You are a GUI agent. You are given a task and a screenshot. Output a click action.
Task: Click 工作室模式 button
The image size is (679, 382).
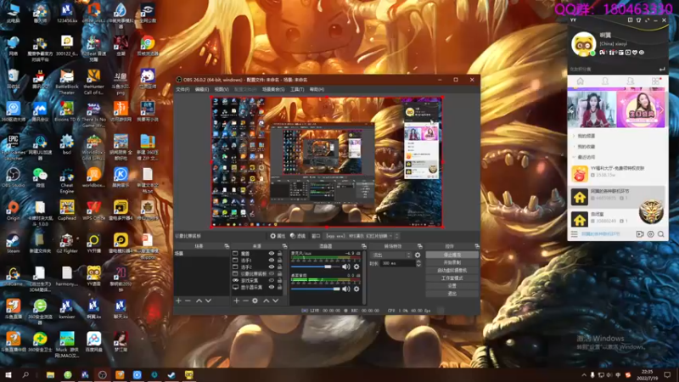(452, 278)
